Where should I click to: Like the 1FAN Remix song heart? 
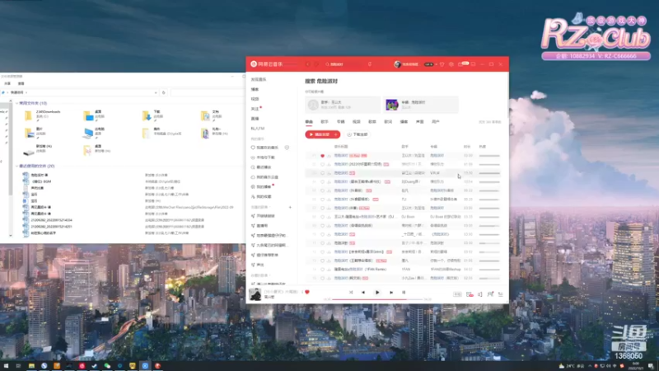[x=322, y=270]
